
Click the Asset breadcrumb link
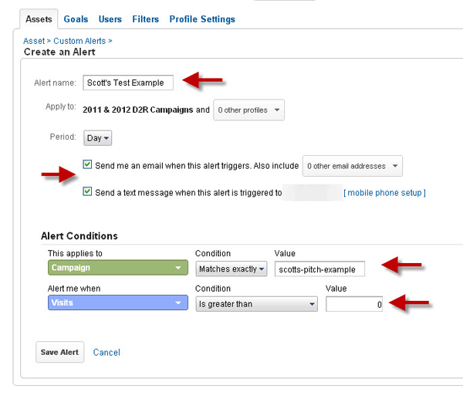click(x=34, y=40)
